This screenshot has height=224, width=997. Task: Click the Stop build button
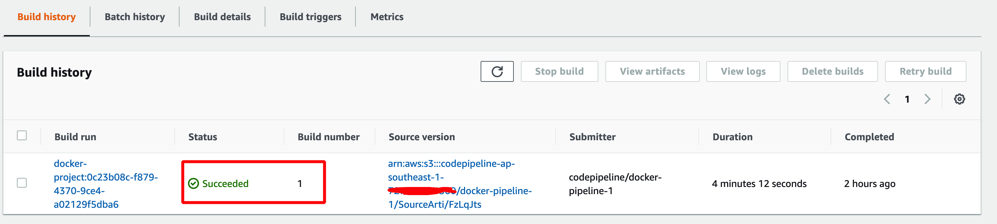coord(559,71)
